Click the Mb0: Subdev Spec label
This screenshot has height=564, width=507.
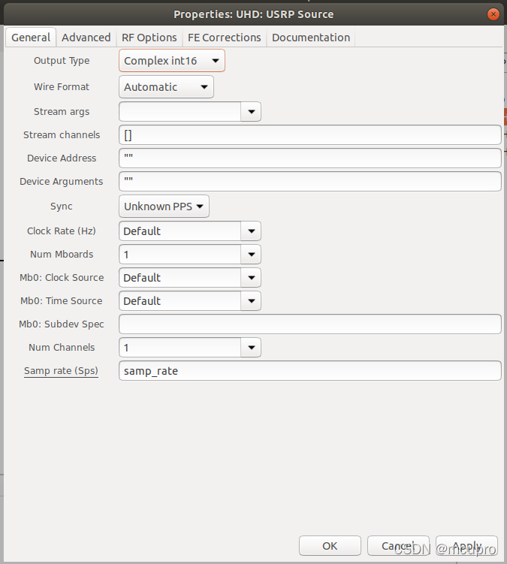point(61,324)
